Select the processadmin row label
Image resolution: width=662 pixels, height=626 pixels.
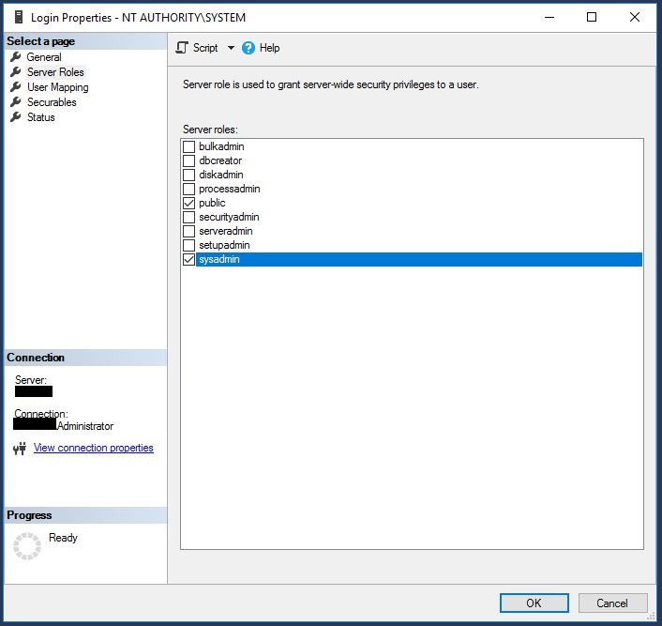point(229,190)
